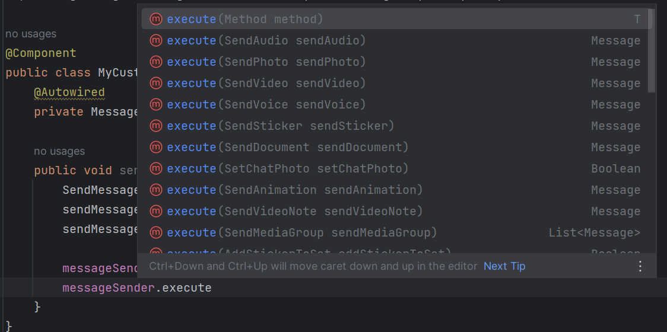The width and height of the screenshot is (667, 332).
Task: Select method icon next to execute(Method method)
Action: tap(156, 19)
